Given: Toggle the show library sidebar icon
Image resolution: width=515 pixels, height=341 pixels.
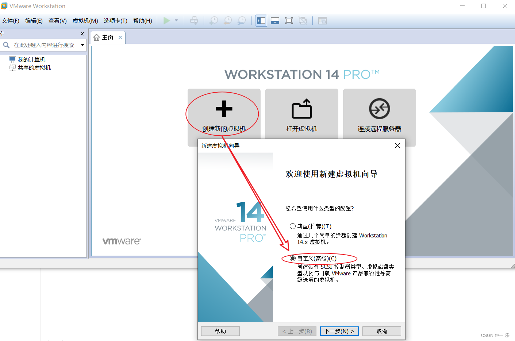Looking at the screenshot, I should point(261,21).
